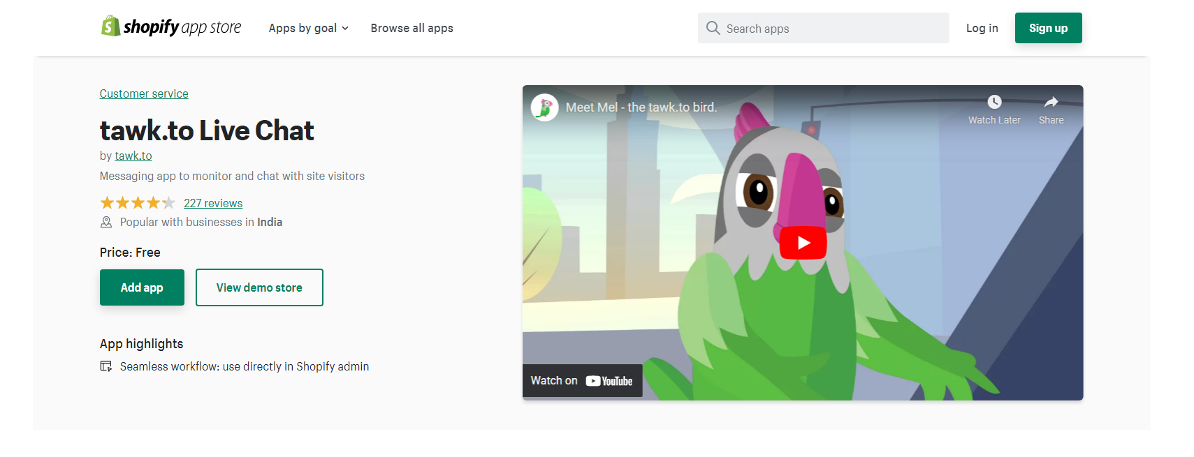Click the Add app button
Image resolution: width=1194 pixels, height=457 pixels.
click(142, 287)
